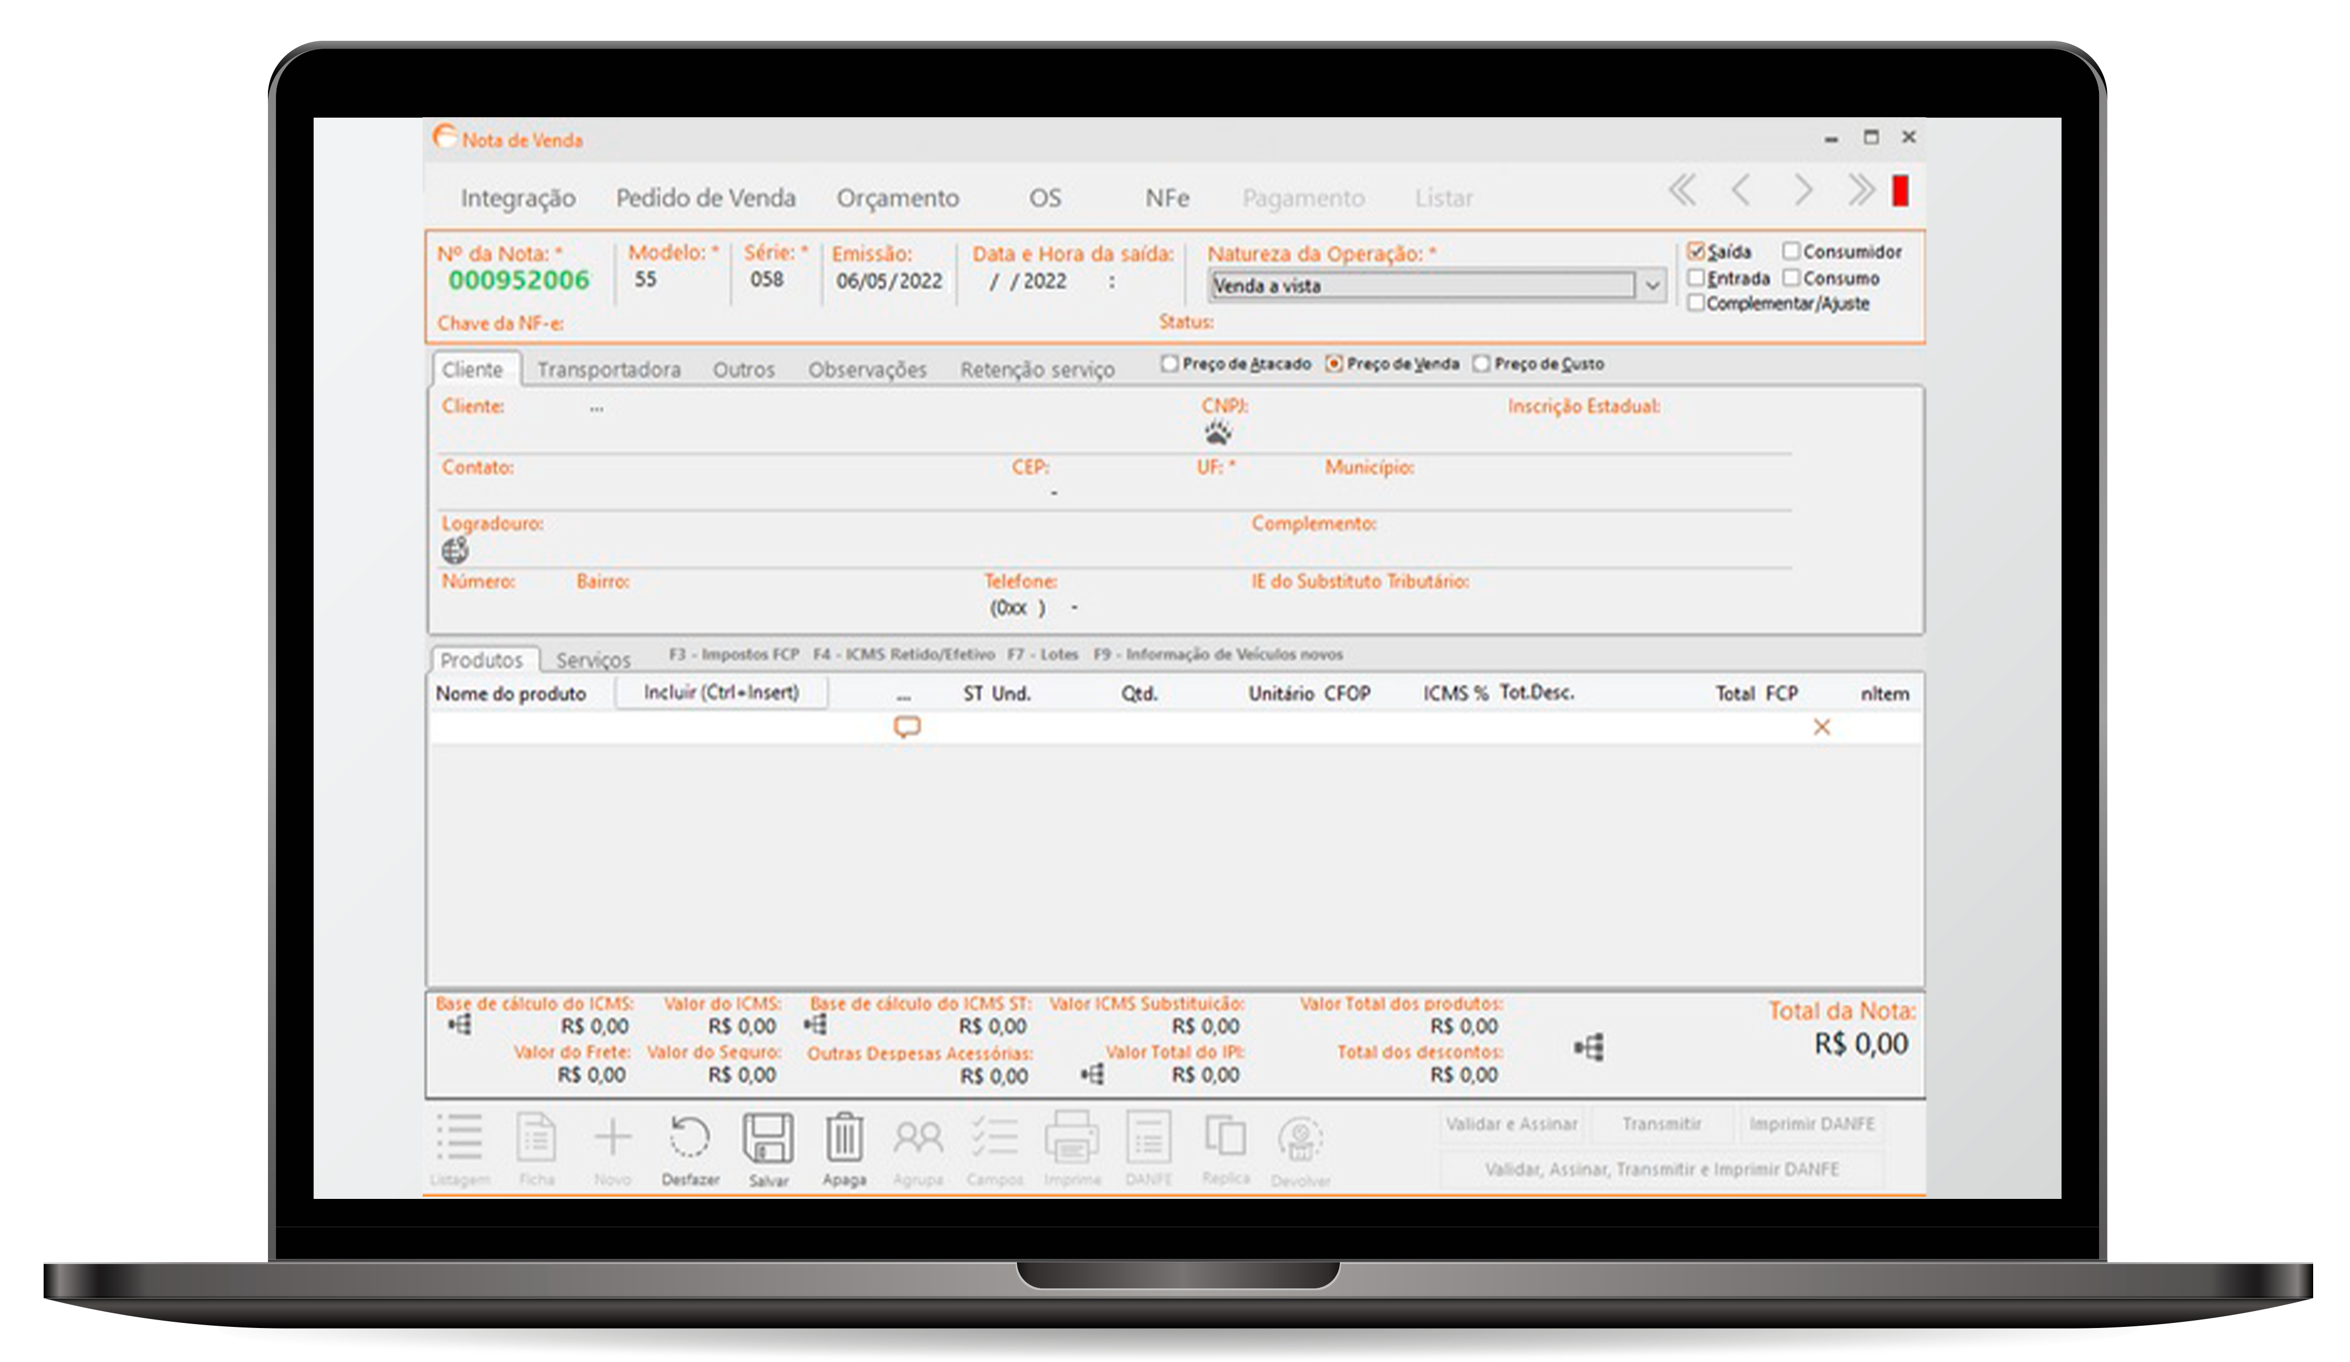Expand the Natureza da Operação dropdown arrow

pyautogui.click(x=1653, y=285)
